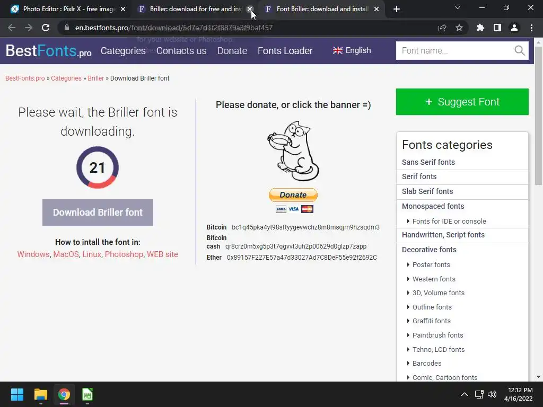Click the PayPal Donate button
543x407 pixels.
[293, 195]
